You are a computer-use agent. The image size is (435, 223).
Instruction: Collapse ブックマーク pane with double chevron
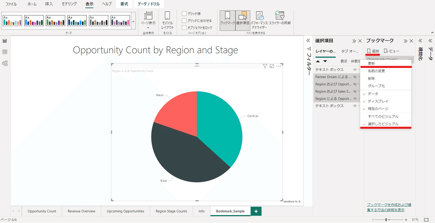coord(406,41)
